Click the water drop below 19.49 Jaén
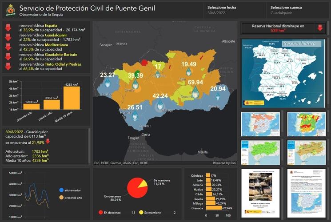The width and height of the screenshot is (331, 222). 188,71
